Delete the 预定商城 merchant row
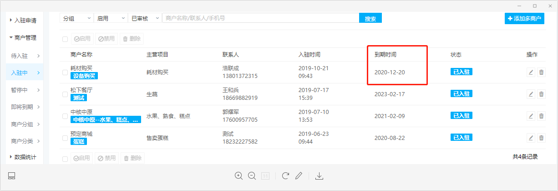The image size is (558, 191). (x=541, y=138)
